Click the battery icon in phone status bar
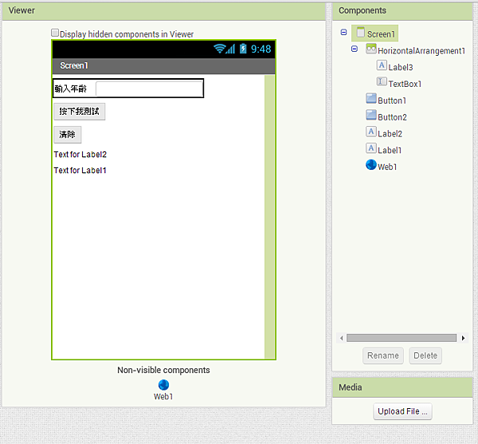The width and height of the screenshot is (478, 444). coord(243,49)
